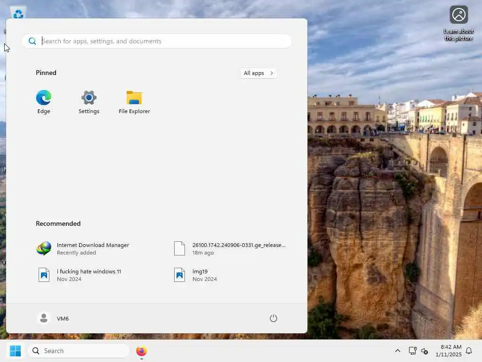Show hidden system tray icons
The height and width of the screenshot is (362, 482).
(x=397, y=351)
